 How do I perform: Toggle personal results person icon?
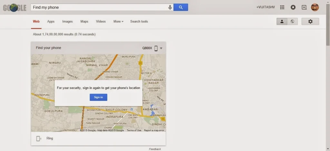[282, 22]
